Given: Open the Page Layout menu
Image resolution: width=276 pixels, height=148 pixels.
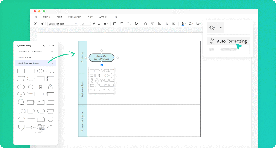Looking at the screenshot, I should pos(74,17).
